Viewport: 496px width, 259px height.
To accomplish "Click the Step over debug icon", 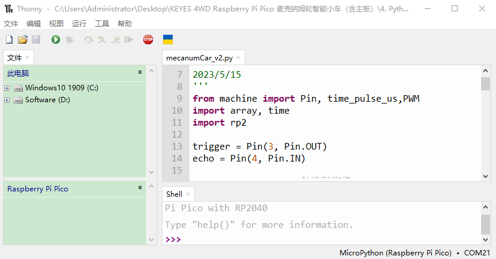I will click(x=89, y=39).
